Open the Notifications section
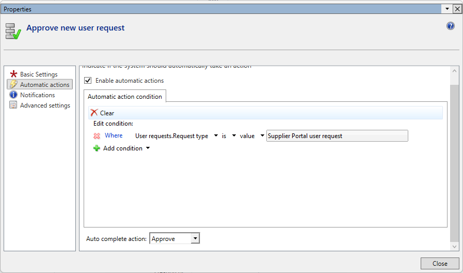Screen dimensions: 463x273 (x=38, y=95)
